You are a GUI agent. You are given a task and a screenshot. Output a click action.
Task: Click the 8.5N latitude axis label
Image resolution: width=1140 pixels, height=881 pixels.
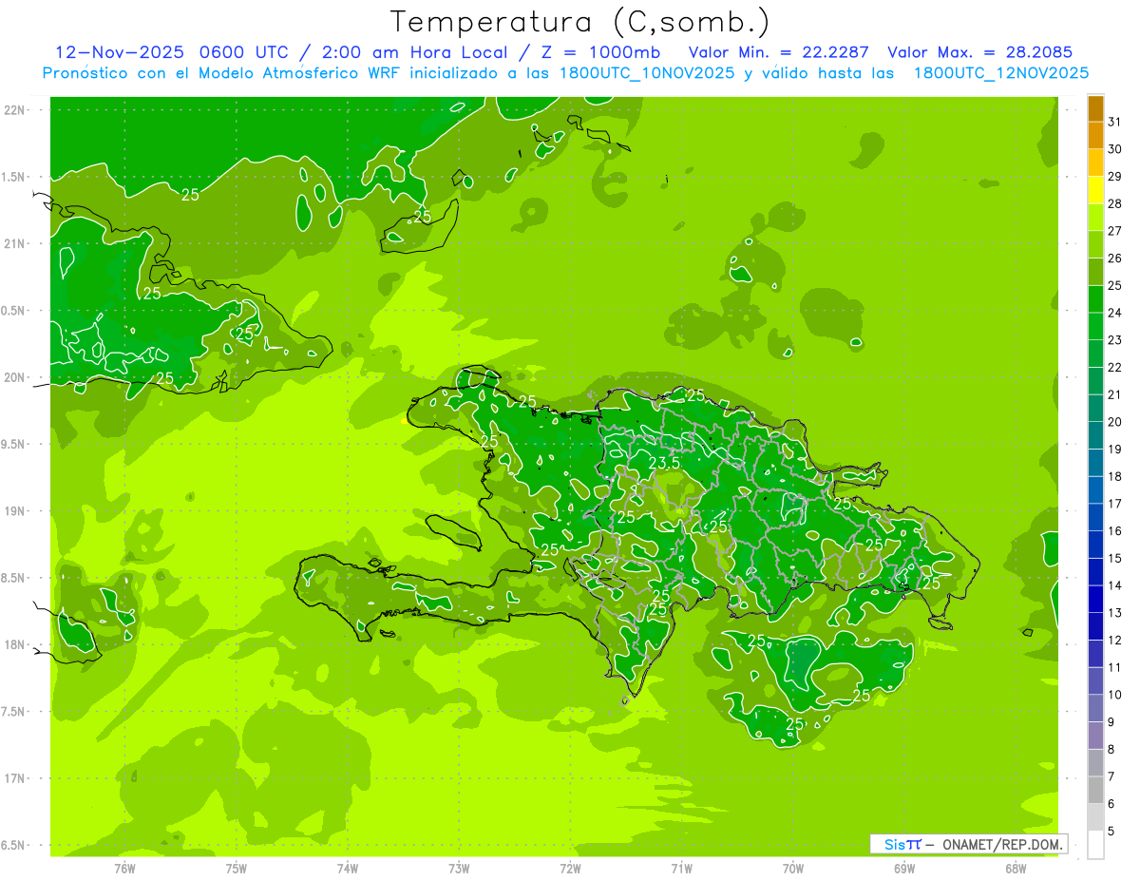click(13, 578)
